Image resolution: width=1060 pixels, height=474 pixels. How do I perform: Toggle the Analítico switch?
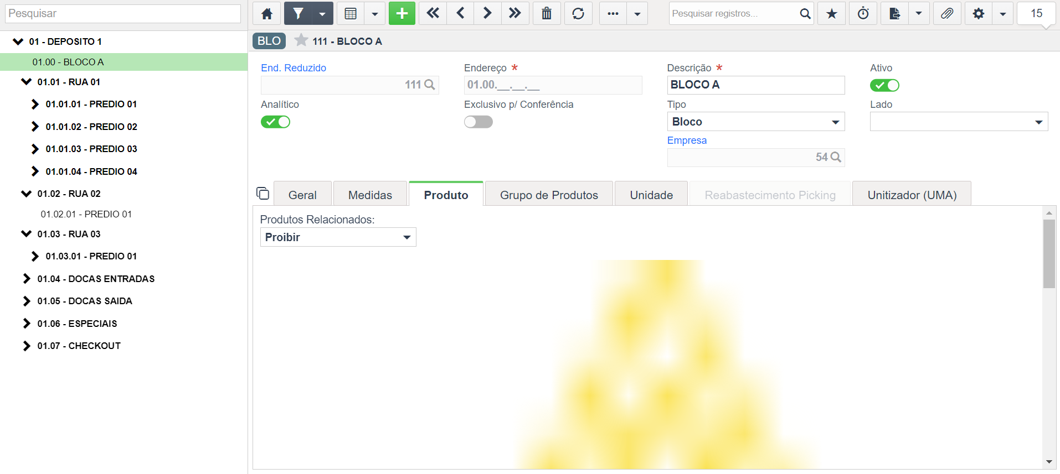coord(275,122)
